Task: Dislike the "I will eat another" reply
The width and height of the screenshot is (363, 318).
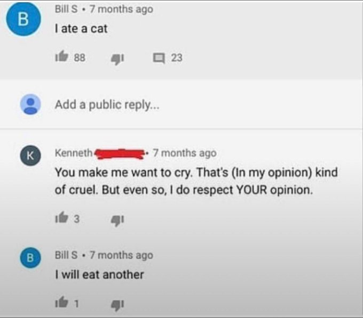Action: point(115,304)
